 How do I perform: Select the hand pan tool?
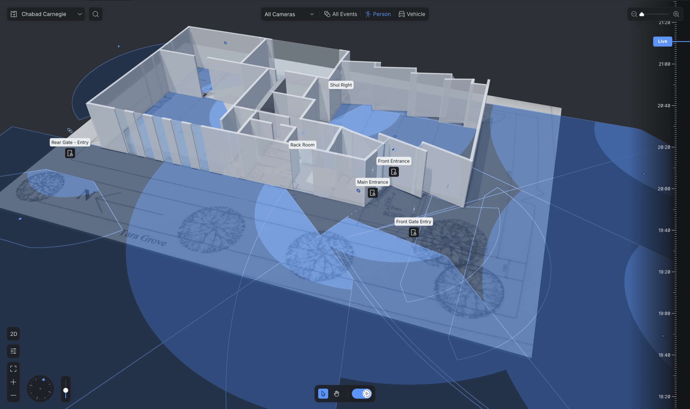pos(336,393)
